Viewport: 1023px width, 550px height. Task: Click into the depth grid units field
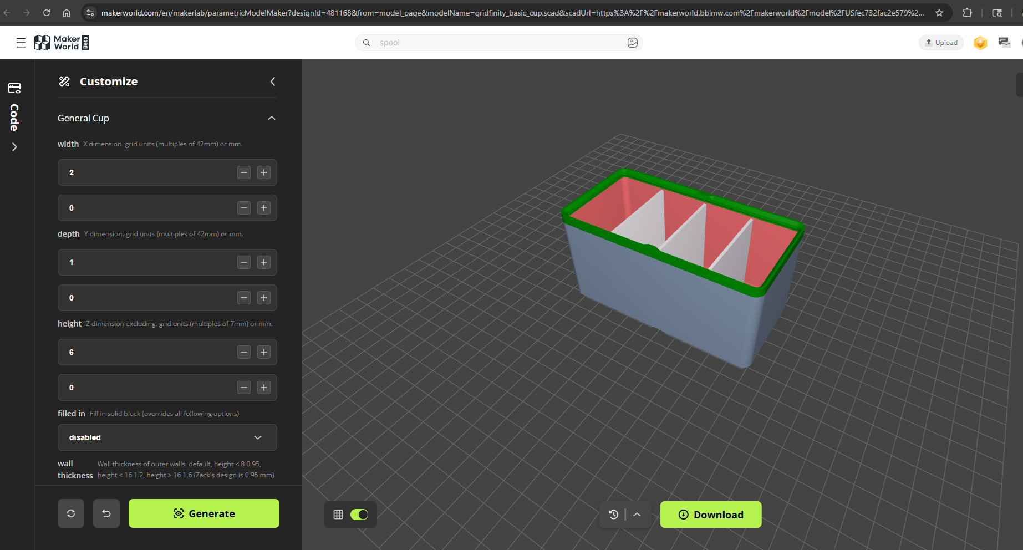click(x=144, y=262)
